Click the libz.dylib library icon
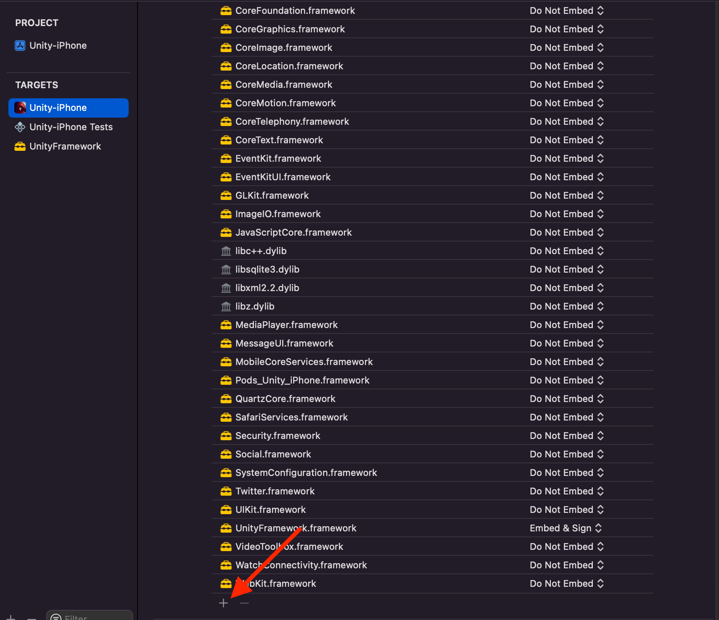The width and height of the screenshot is (719, 620). pos(226,307)
